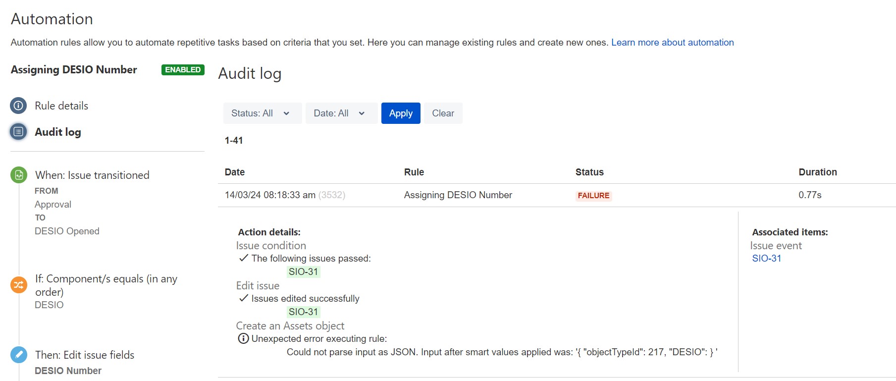Screen dimensions: 896x381
Task: Click the info icon beside Unexpected error
Action: (243, 338)
